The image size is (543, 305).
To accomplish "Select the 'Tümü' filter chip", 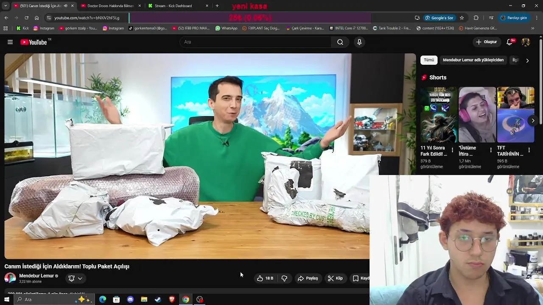I will [429, 60].
